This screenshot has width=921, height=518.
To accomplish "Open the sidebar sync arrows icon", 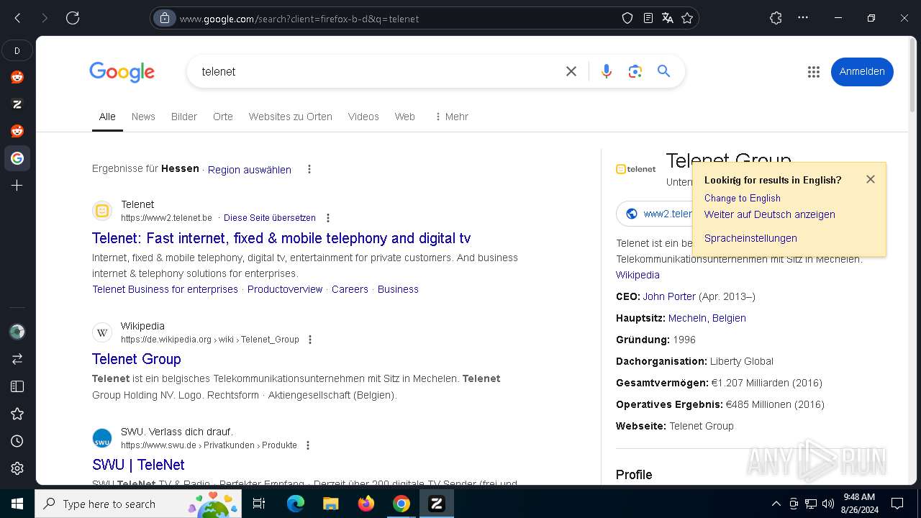I will [17, 358].
